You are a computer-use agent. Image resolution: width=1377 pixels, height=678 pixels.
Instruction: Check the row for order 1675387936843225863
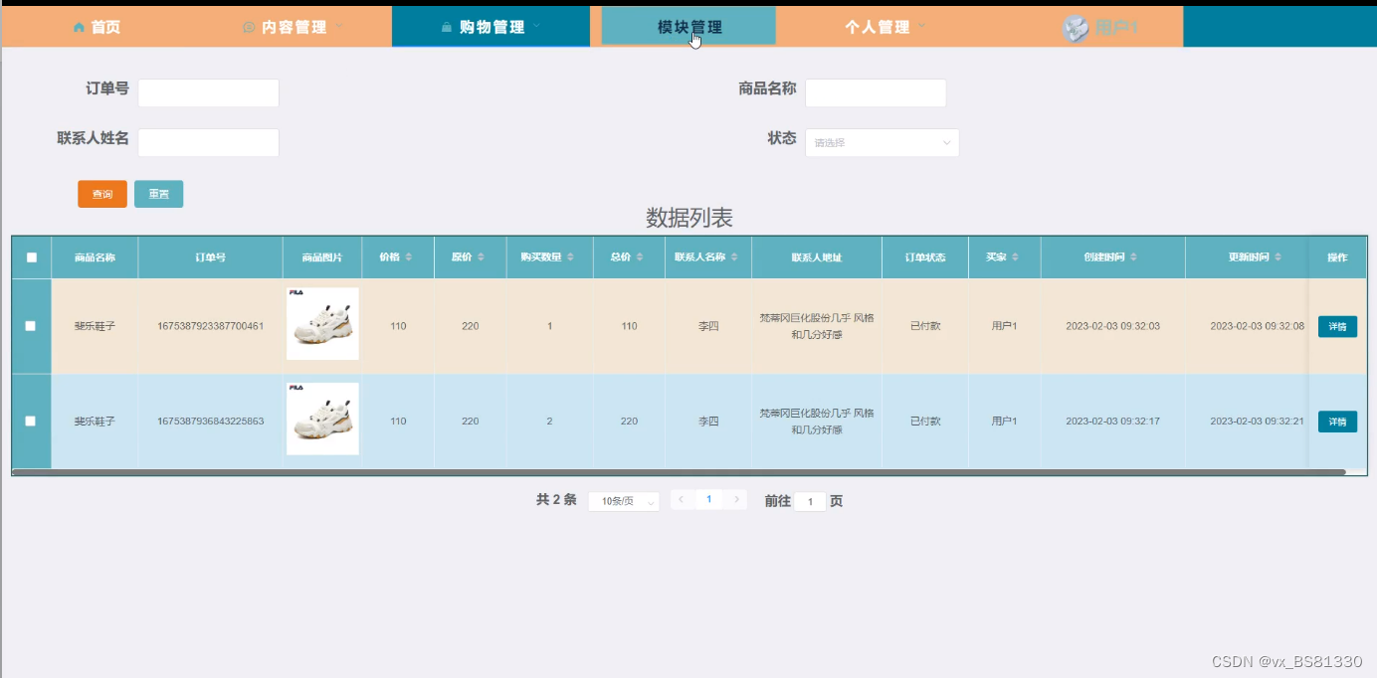(31, 422)
